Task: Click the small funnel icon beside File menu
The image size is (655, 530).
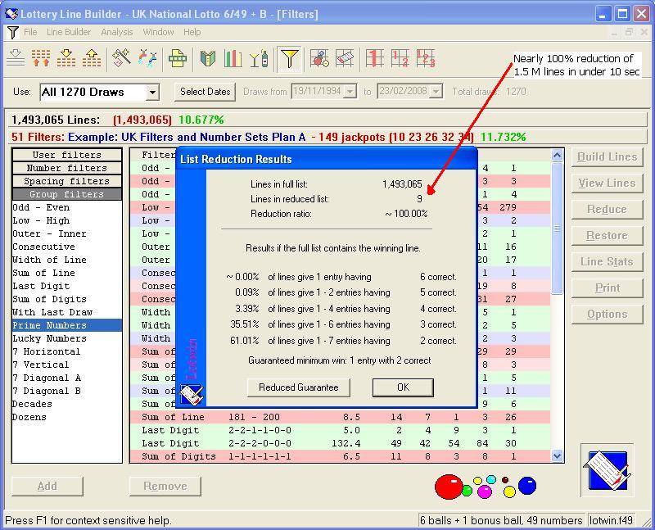Action: click(13, 33)
